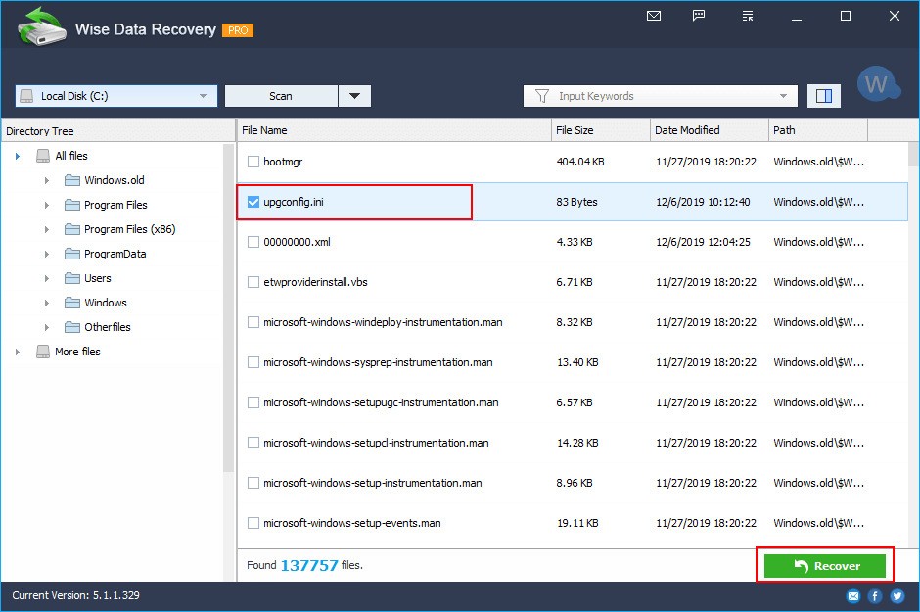Viewport: 920px width, 612px height.
Task: Tick the etwproviderinstall.vbs checkbox
Action: point(253,282)
